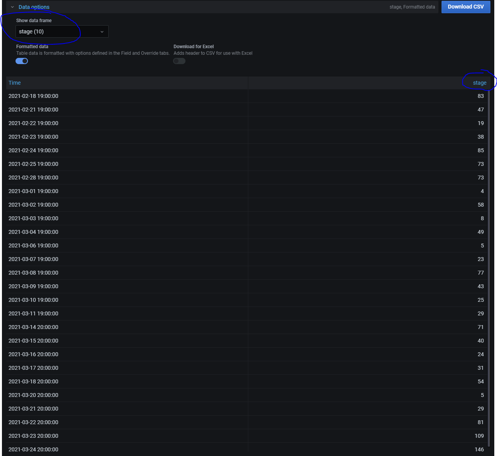Click the Formatted data description text
The width and height of the screenshot is (497, 456).
pos(92,53)
